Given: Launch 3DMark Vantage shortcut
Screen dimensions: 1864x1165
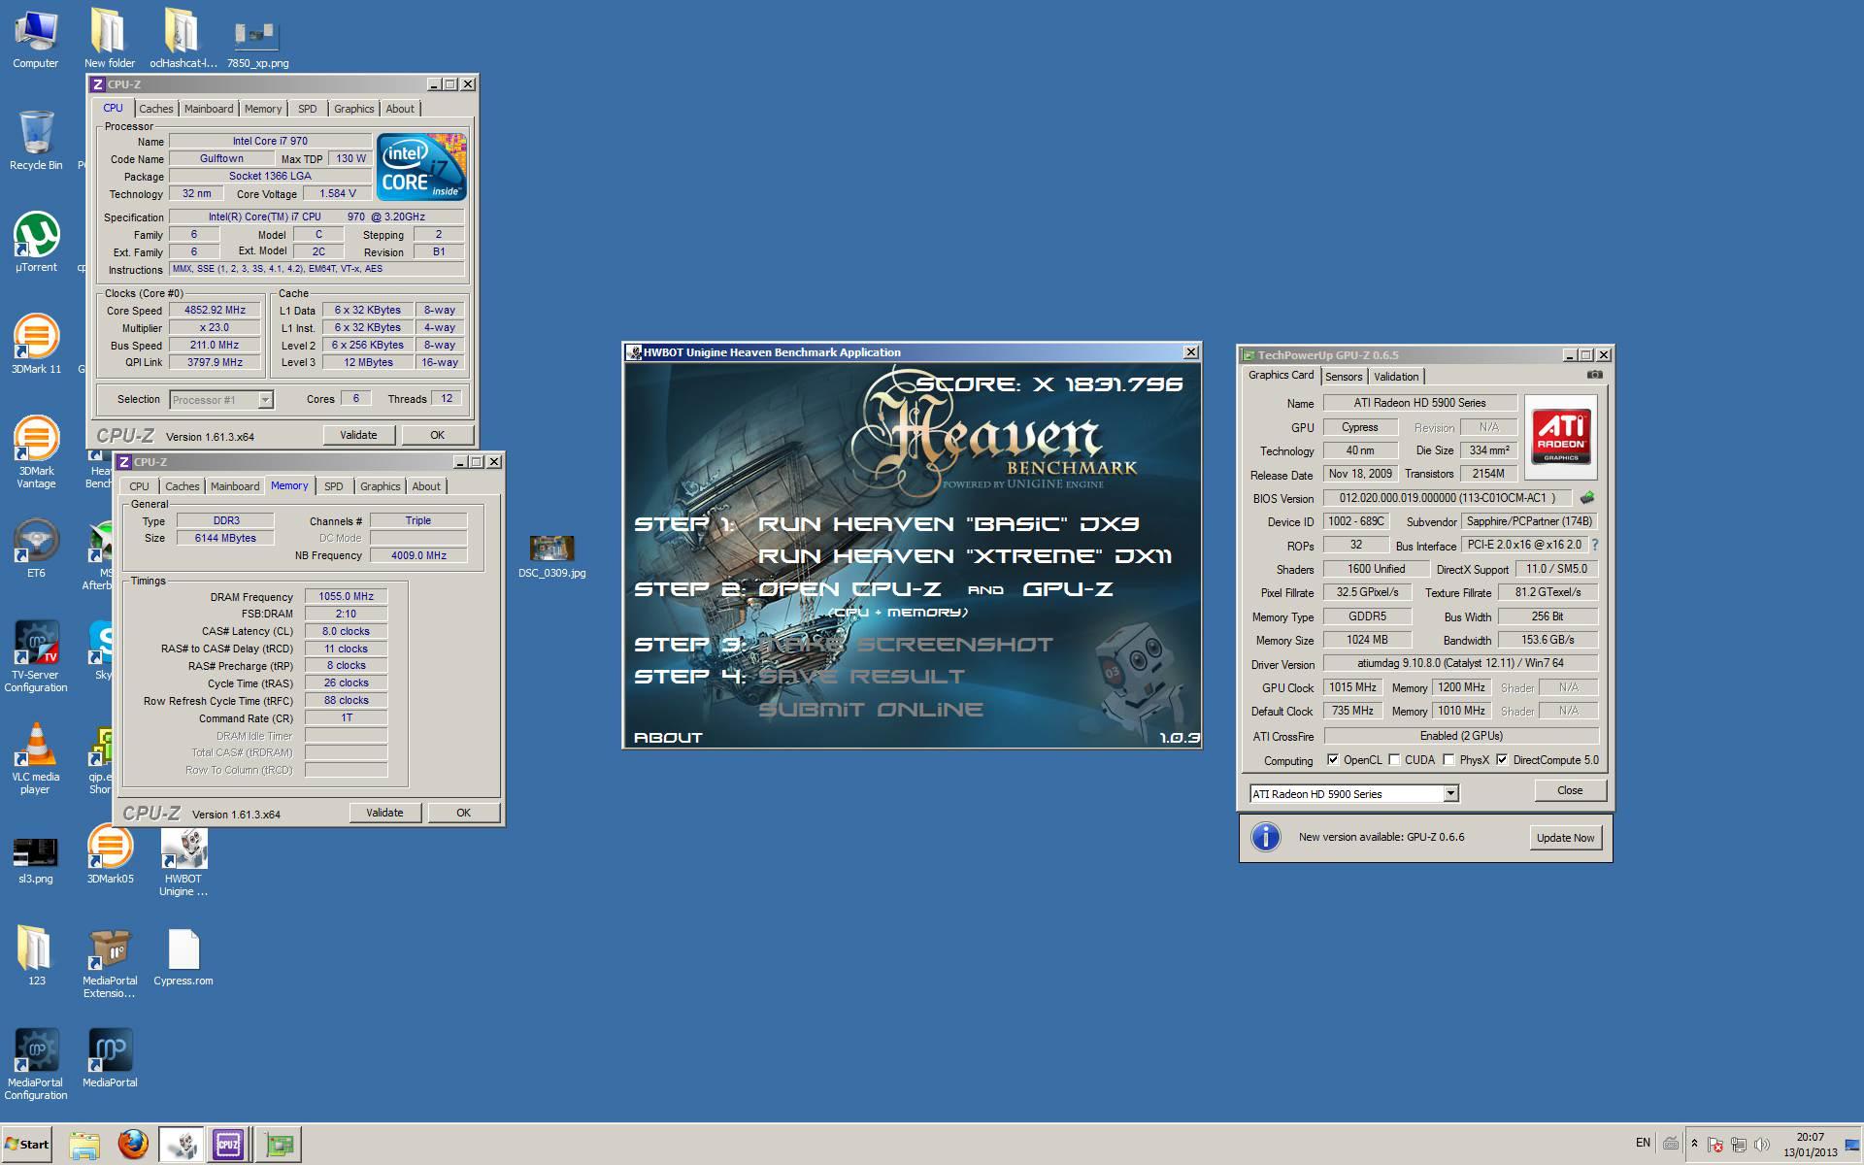Looking at the screenshot, I should (36, 451).
